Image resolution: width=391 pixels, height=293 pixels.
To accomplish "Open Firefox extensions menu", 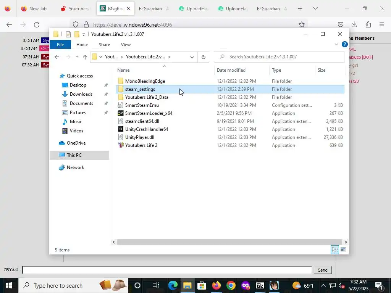I will pyautogui.click(x=368, y=24).
